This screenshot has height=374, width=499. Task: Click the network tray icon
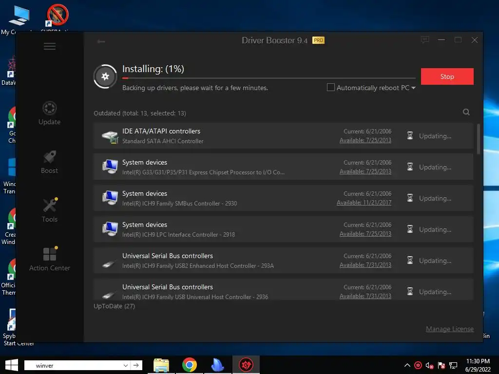point(453,366)
